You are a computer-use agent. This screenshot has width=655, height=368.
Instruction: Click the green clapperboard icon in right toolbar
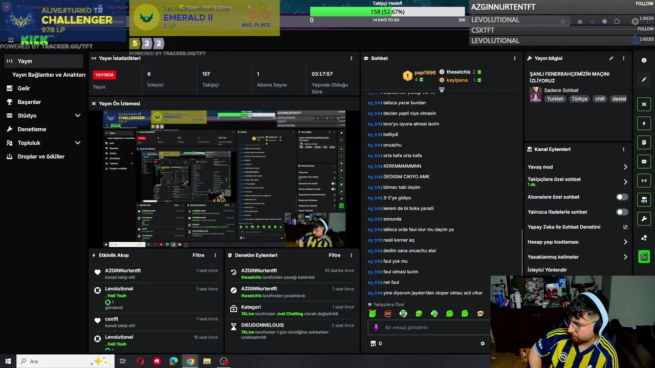click(644, 257)
